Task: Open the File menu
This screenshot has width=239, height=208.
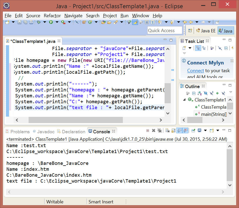Action: click(8, 16)
